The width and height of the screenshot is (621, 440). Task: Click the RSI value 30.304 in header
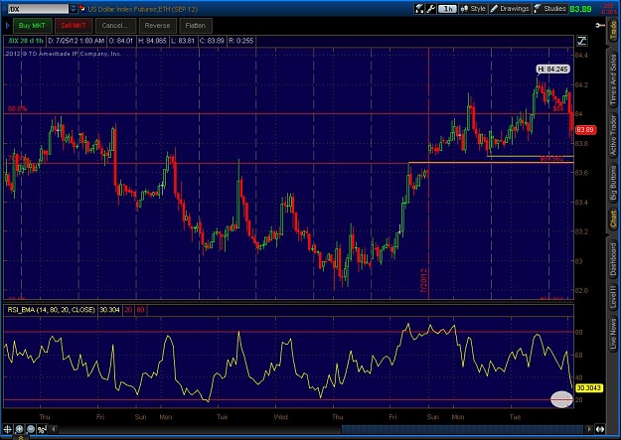tap(109, 310)
